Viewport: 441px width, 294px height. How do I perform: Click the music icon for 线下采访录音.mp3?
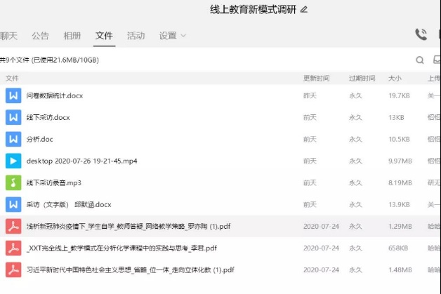coord(13,182)
